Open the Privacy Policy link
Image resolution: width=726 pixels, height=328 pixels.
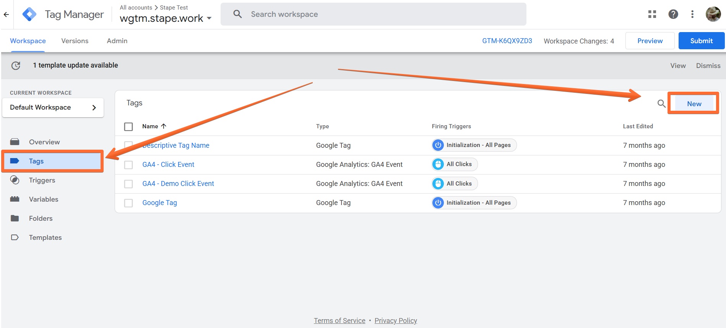coord(396,321)
